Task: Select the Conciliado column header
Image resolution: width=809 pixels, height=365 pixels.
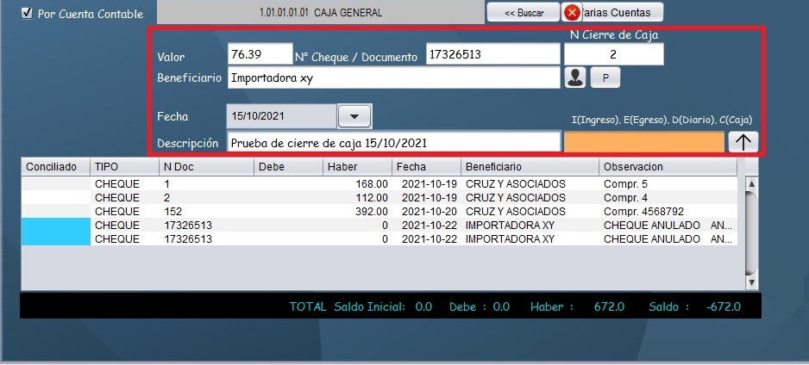Action: (x=54, y=166)
